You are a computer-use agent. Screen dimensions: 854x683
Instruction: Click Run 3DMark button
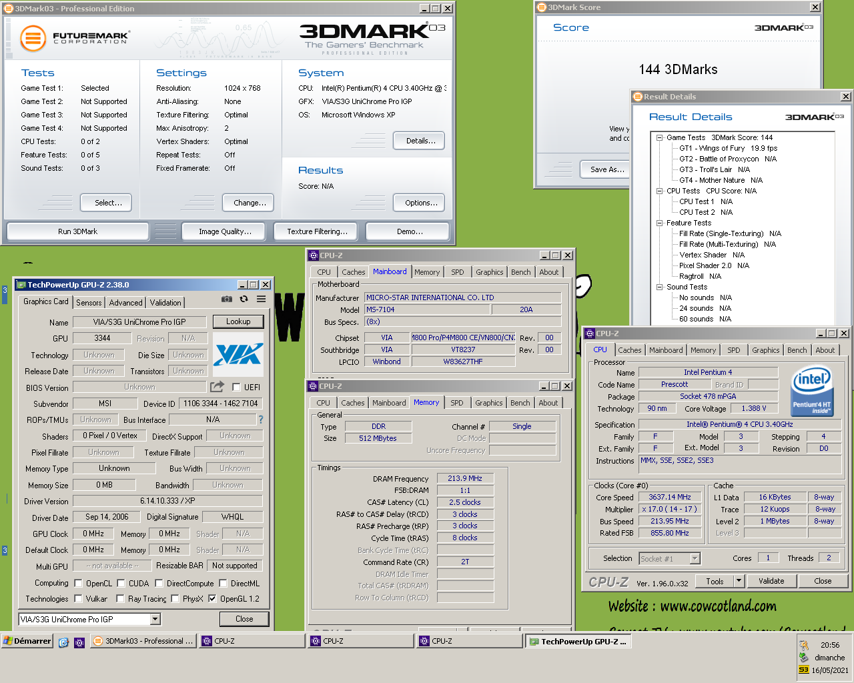tap(77, 231)
